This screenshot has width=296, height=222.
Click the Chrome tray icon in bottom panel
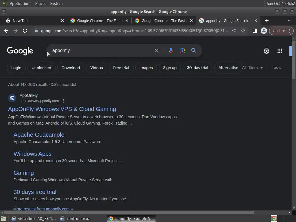274,219
